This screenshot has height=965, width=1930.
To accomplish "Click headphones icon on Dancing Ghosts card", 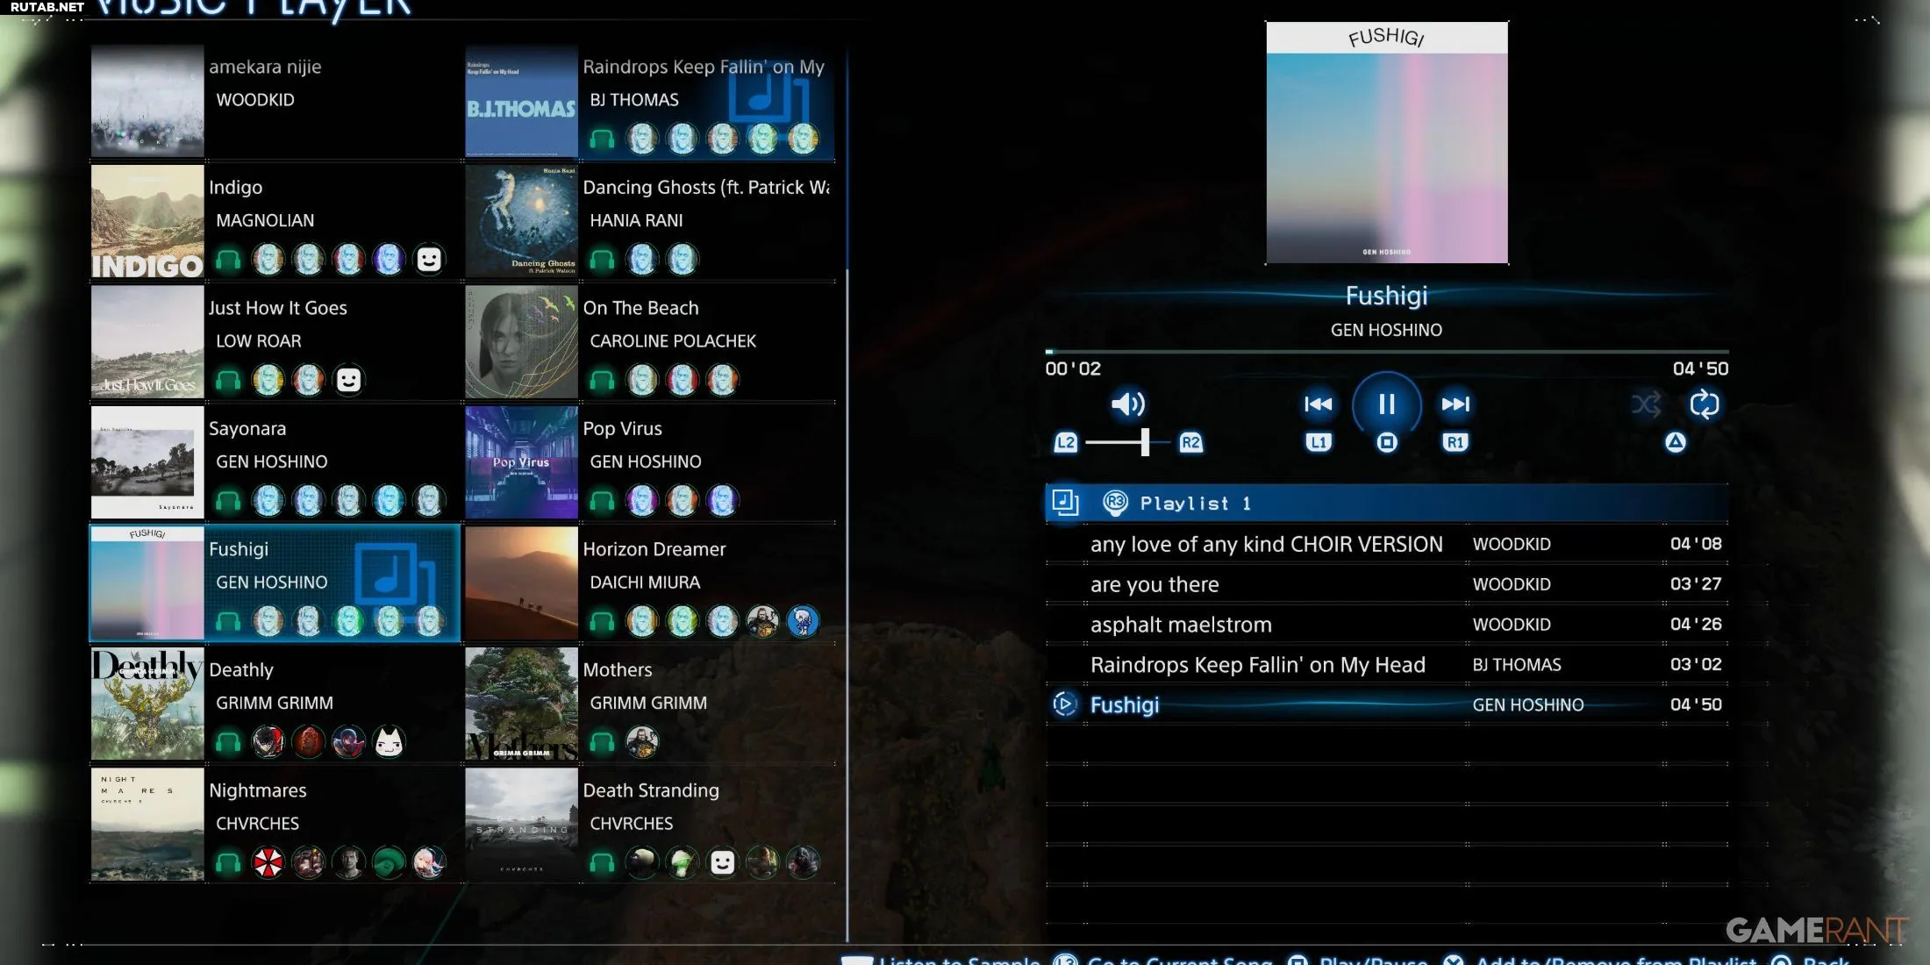I will coord(602,260).
